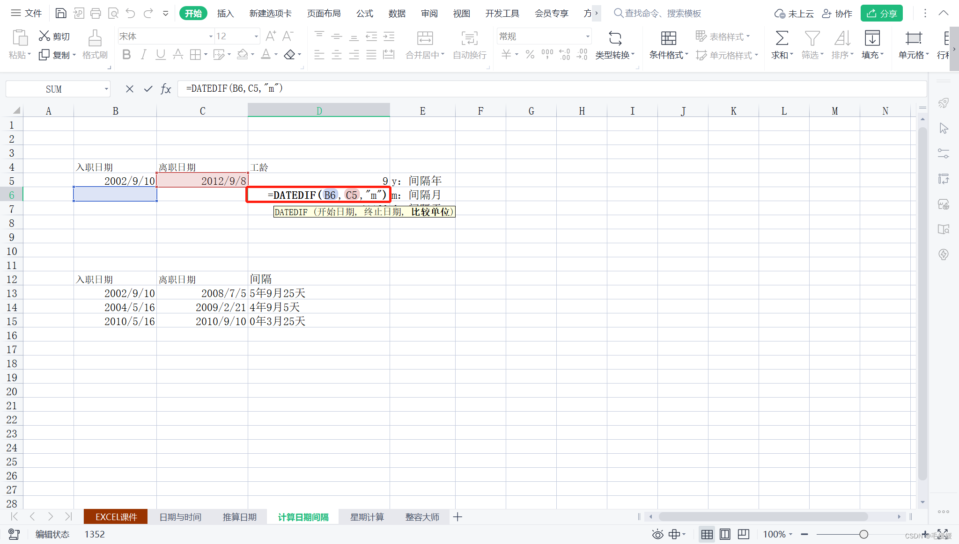Image resolution: width=959 pixels, height=544 pixels.
Task: Add a new sheet with plus
Action: pos(458,517)
